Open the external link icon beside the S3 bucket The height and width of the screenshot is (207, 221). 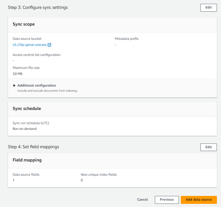tap(49, 45)
